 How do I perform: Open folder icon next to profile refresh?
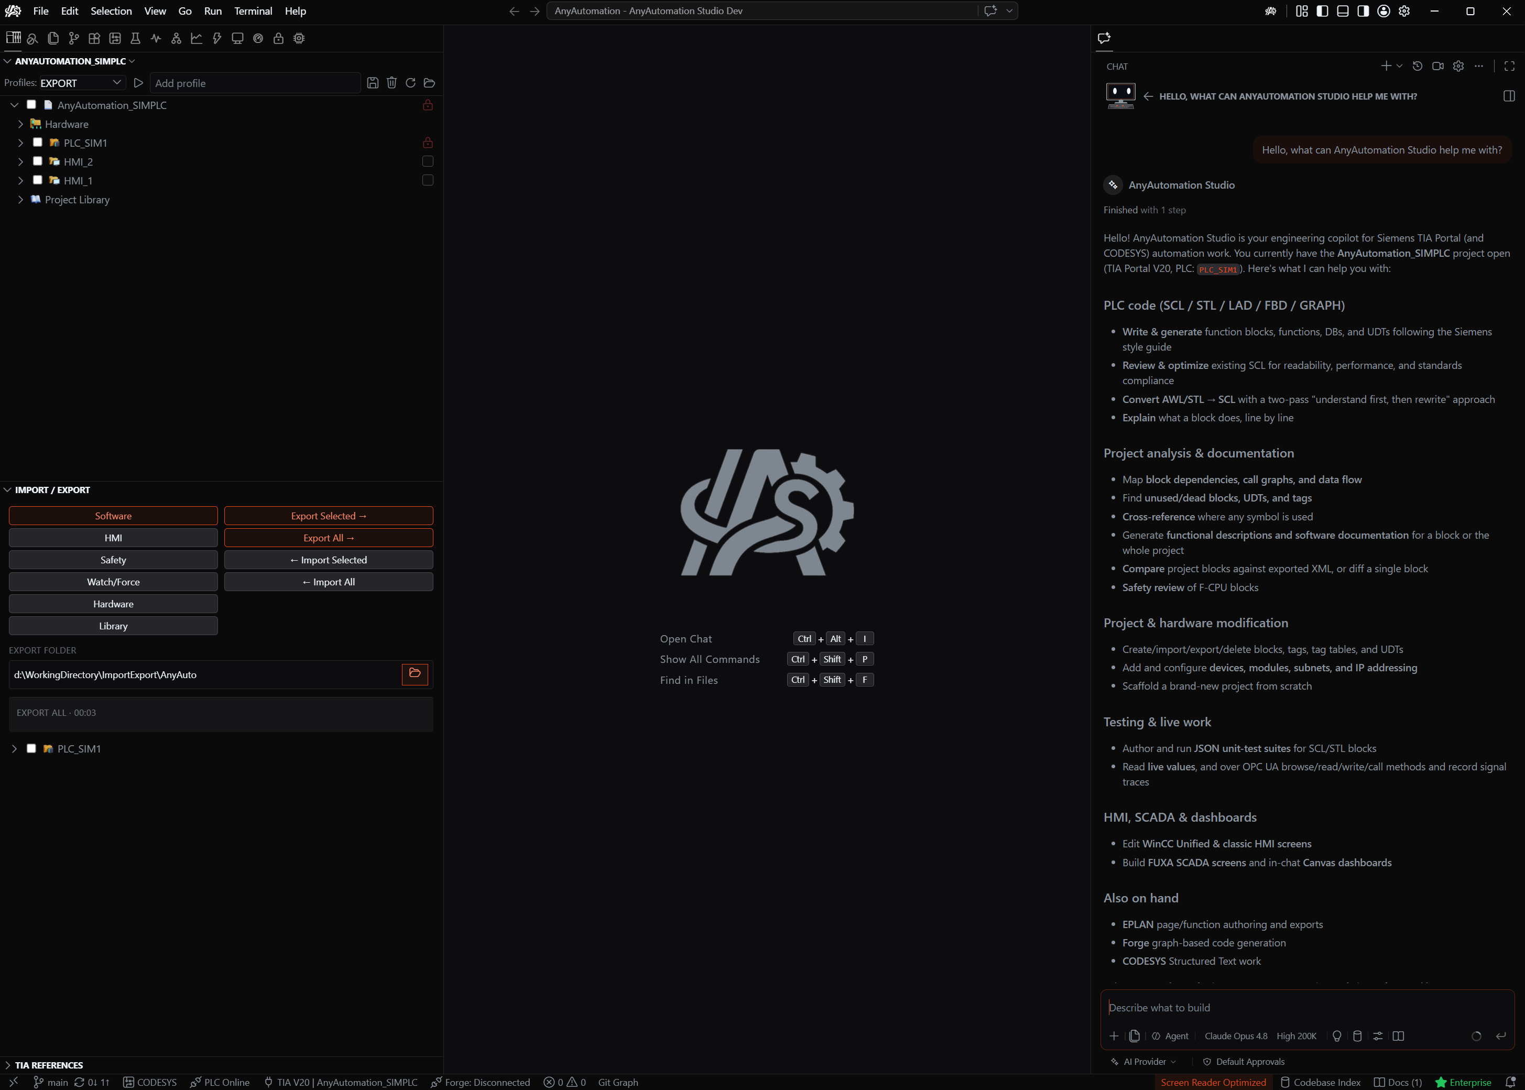pos(430,83)
